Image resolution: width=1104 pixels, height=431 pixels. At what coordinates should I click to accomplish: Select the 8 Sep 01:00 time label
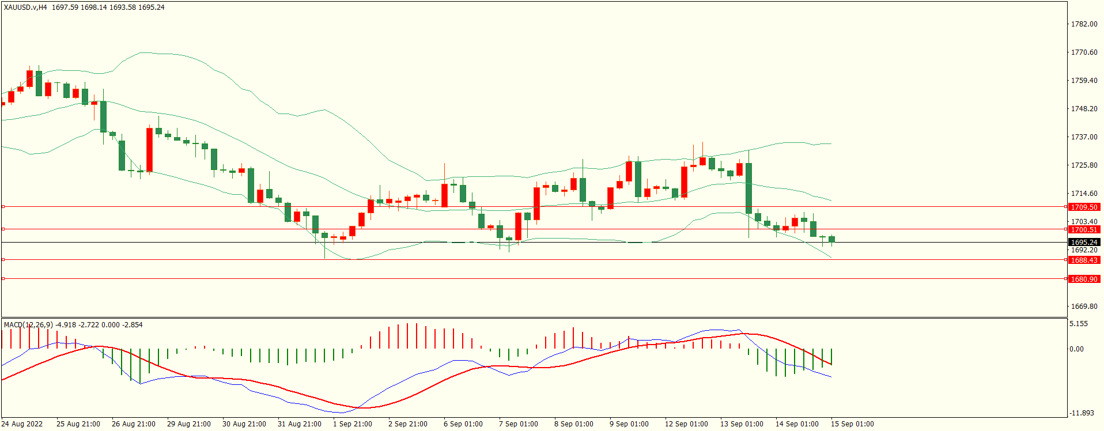573,424
